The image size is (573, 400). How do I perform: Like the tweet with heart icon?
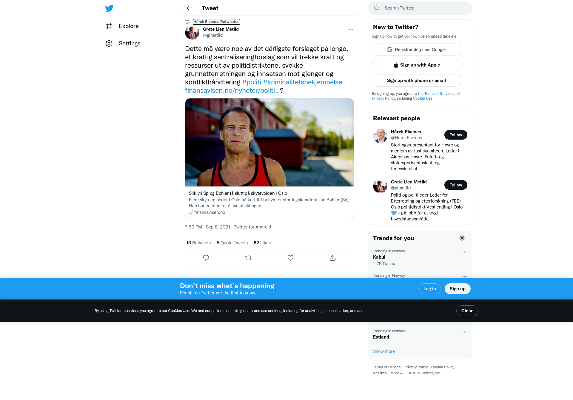(290, 258)
